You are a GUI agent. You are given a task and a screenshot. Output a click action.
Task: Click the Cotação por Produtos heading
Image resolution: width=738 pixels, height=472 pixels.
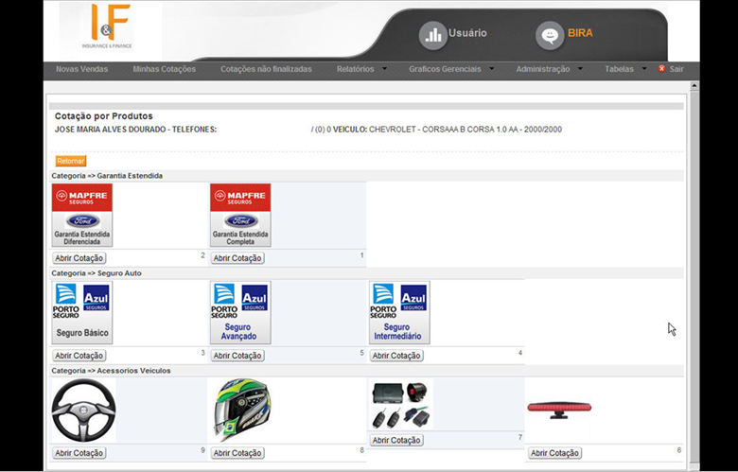103,116
